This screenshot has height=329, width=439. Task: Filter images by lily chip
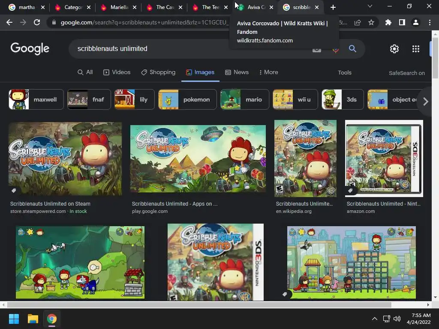click(134, 99)
